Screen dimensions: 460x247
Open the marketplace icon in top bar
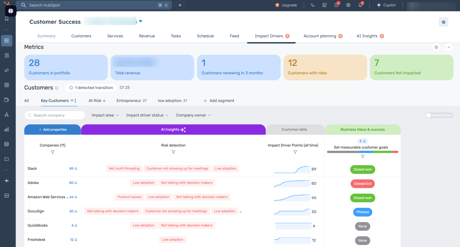click(325, 5)
